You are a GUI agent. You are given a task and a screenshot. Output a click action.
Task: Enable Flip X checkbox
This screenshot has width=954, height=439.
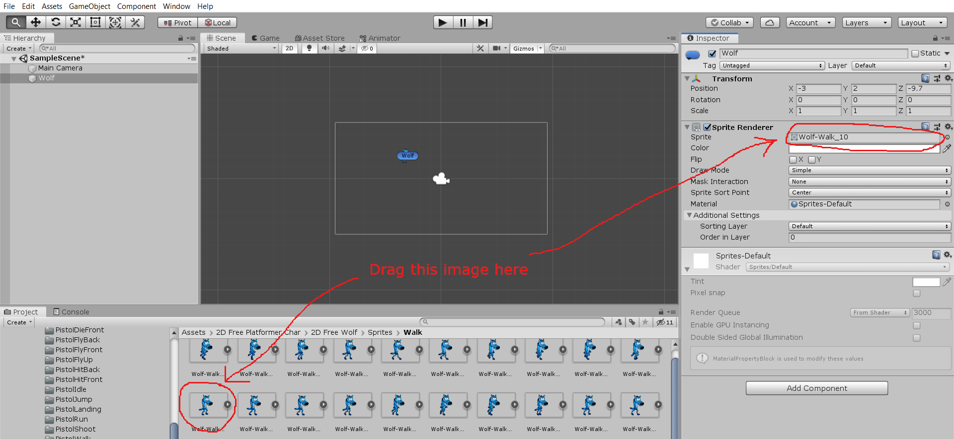pos(793,160)
